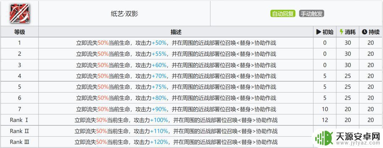Click initial value 0 in level 3 row
Image resolution: width=383 pixels, height=148 pixels.
(325, 65)
